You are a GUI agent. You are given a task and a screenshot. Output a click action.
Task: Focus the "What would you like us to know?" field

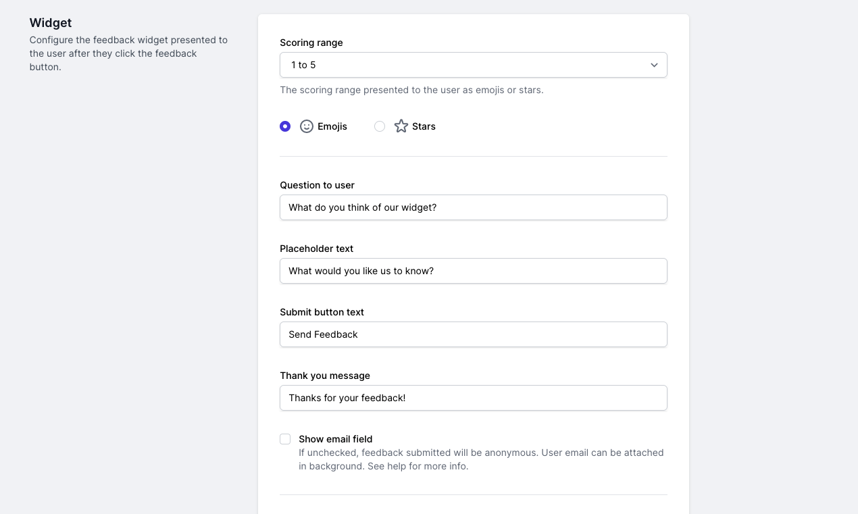pyautogui.click(x=473, y=271)
